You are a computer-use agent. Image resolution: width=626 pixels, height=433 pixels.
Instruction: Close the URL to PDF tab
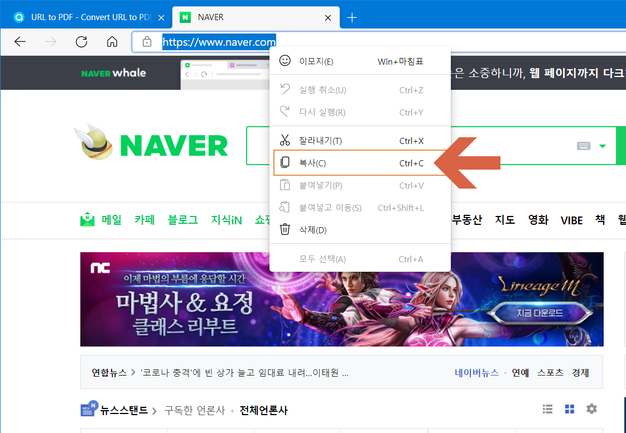pos(161,17)
